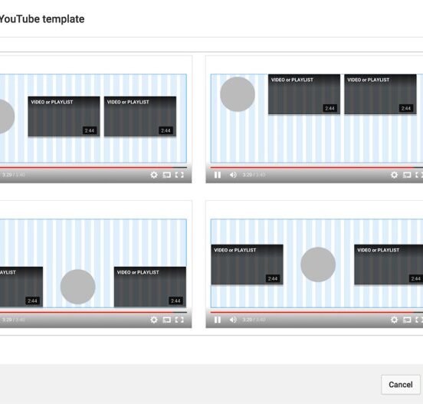
Task: Click the settings gear in top-left template
Action: point(154,175)
